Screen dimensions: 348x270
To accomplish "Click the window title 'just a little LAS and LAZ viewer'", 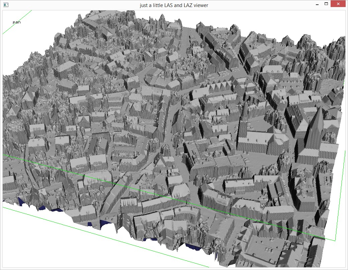I will pos(174,5).
